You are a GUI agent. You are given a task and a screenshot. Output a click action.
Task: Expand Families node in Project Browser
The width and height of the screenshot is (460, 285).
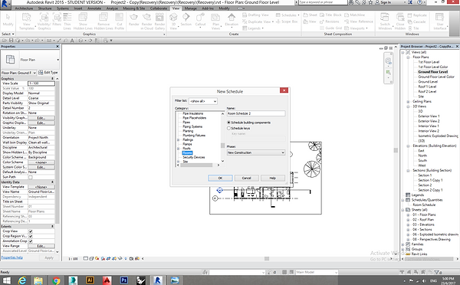coord(403,244)
